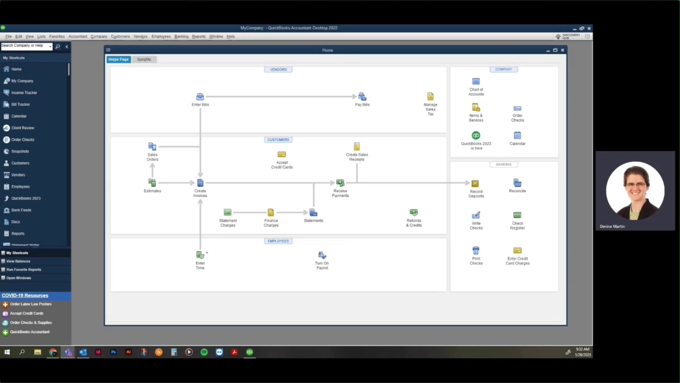Image resolution: width=680 pixels, height=383 pixels.
Task: Click the Pay Bills icon
Action: [x=362, y=97]
